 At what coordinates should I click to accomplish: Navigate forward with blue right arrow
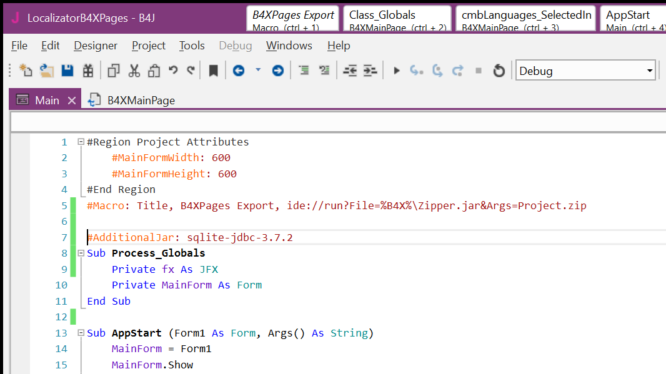click(x=278, y=71)
